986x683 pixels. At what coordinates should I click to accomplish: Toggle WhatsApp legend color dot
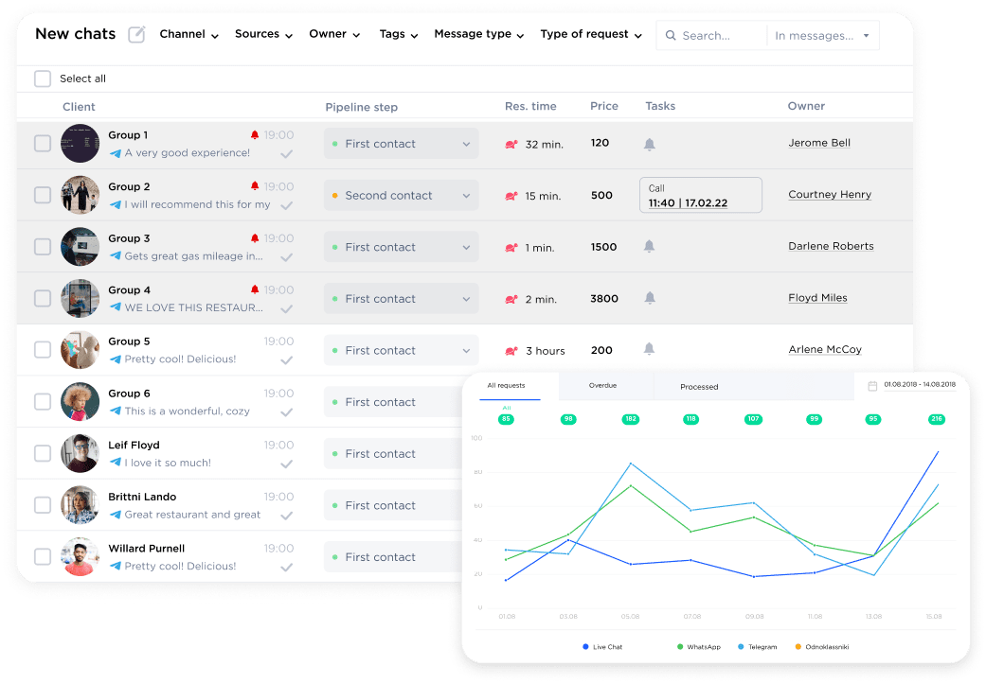(680, 647)
